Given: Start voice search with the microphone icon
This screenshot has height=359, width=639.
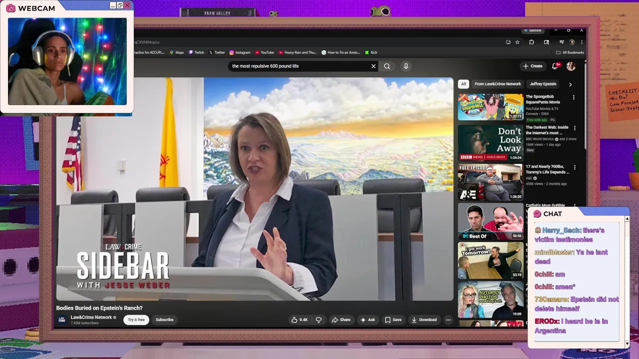Looking at the screenshot, I should (406, 66).
